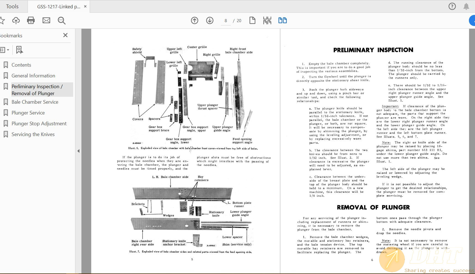Select single page view icon
475x274 pixels.
[252, 20]
